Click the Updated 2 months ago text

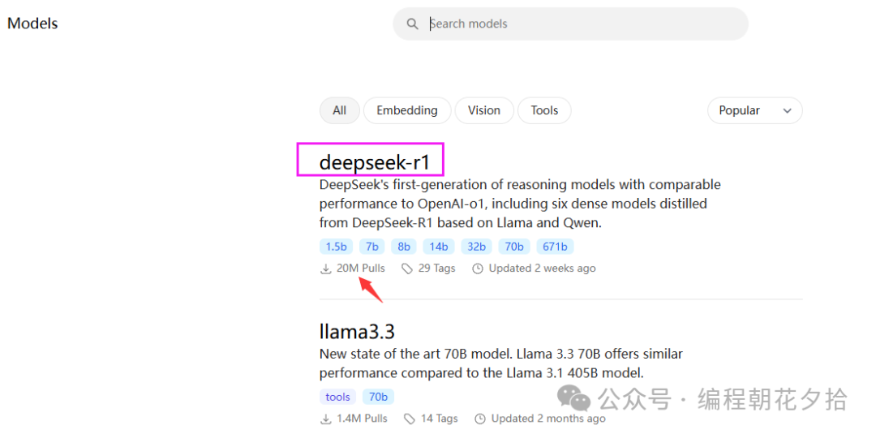(548, 419)
